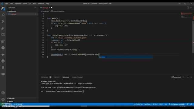Image resolution: width=194 pixels, height=109 pixels.
Task: Click Go Update Available in status bar
Action: 176,104
